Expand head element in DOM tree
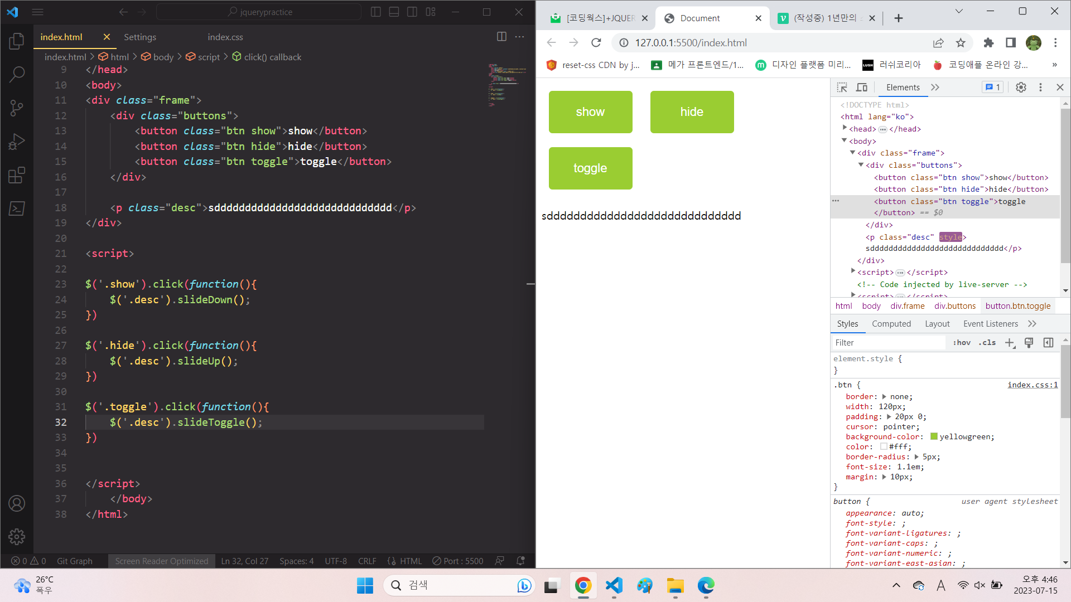The height and width of the screenshot is (602, 1071). (x=845, y=128)
